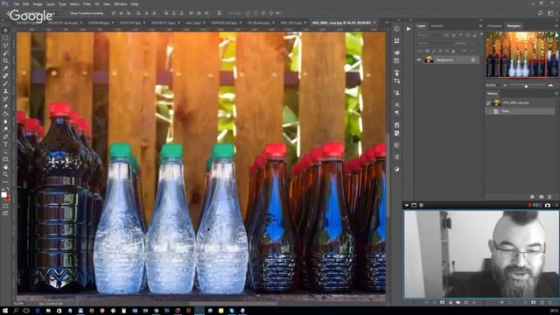Viewport: 560px width, 315px height.
Task: Select the Crop tool
Action: point(5,60)
